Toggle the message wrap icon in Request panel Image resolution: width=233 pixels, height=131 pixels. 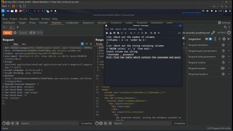point(82,44)
